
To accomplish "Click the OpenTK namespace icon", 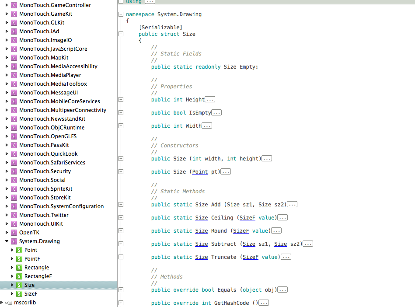I will pyautogui.click(x=14, y=232).
